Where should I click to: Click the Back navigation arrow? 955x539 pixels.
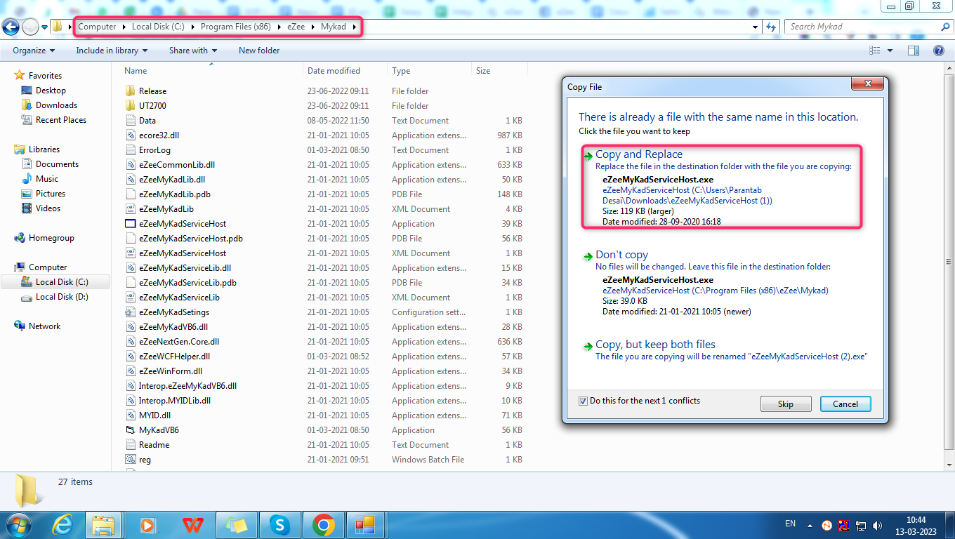[11, 27]
